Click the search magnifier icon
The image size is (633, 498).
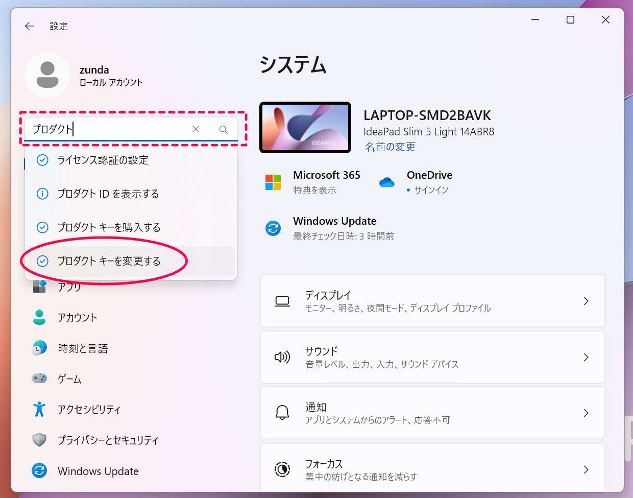click(x=223, y=129)
